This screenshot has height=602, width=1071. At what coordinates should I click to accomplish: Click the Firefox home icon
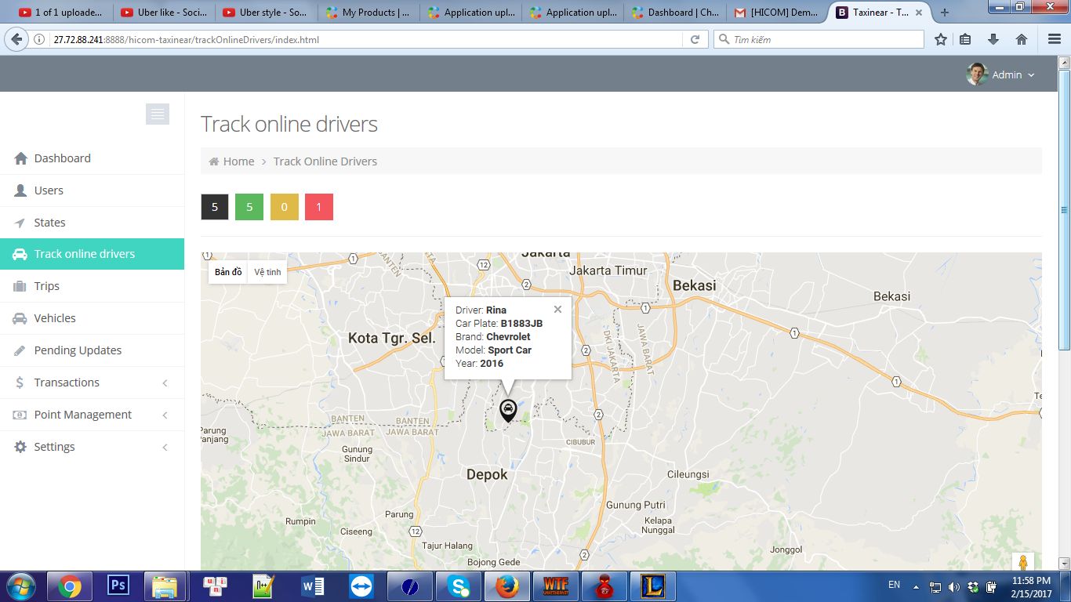pyautogui.click(x=1021, y=39)
